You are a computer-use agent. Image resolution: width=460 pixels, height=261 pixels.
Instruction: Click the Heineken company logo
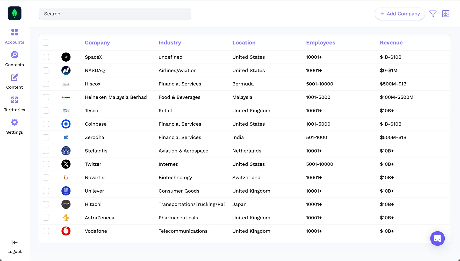pyautogui.click(x=66, y=97)
